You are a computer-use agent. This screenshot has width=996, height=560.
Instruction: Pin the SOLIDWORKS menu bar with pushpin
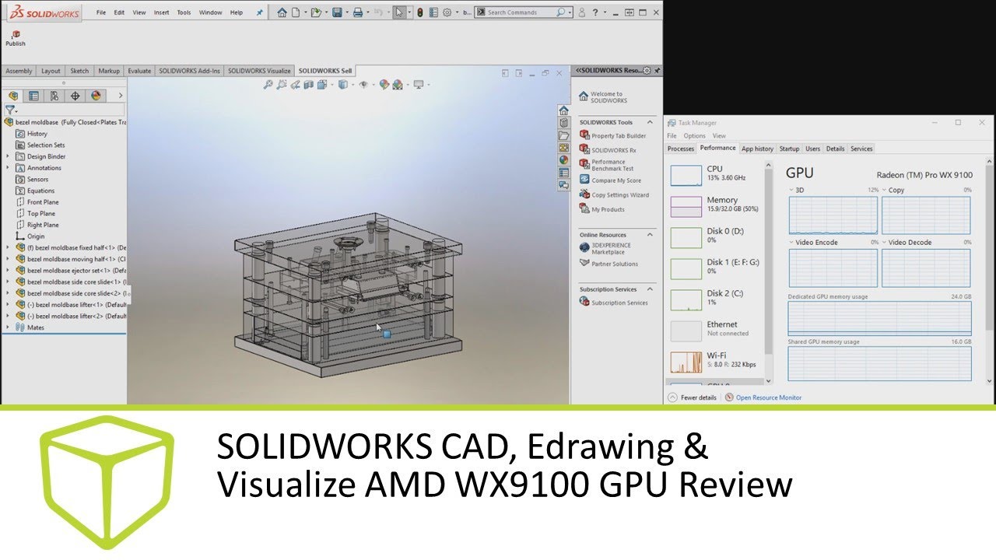click(x=260, y=12)
